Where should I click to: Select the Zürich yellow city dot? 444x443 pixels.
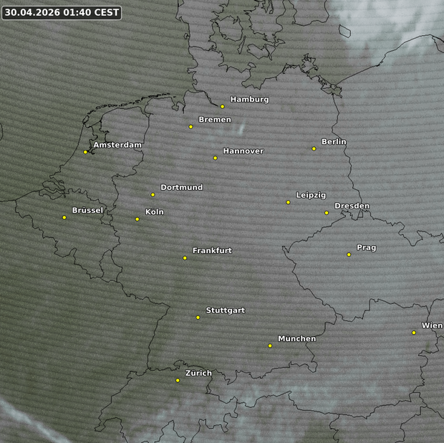[x=178, y=380]
